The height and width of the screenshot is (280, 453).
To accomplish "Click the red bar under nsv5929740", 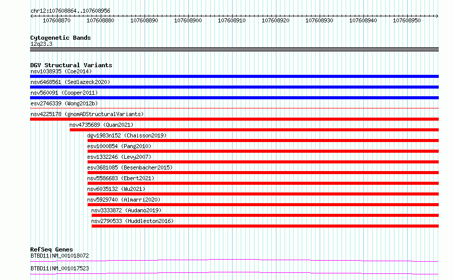I will click(263, 205).
